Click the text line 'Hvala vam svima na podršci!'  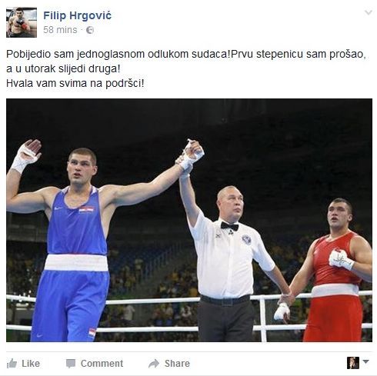coord(75,84)
